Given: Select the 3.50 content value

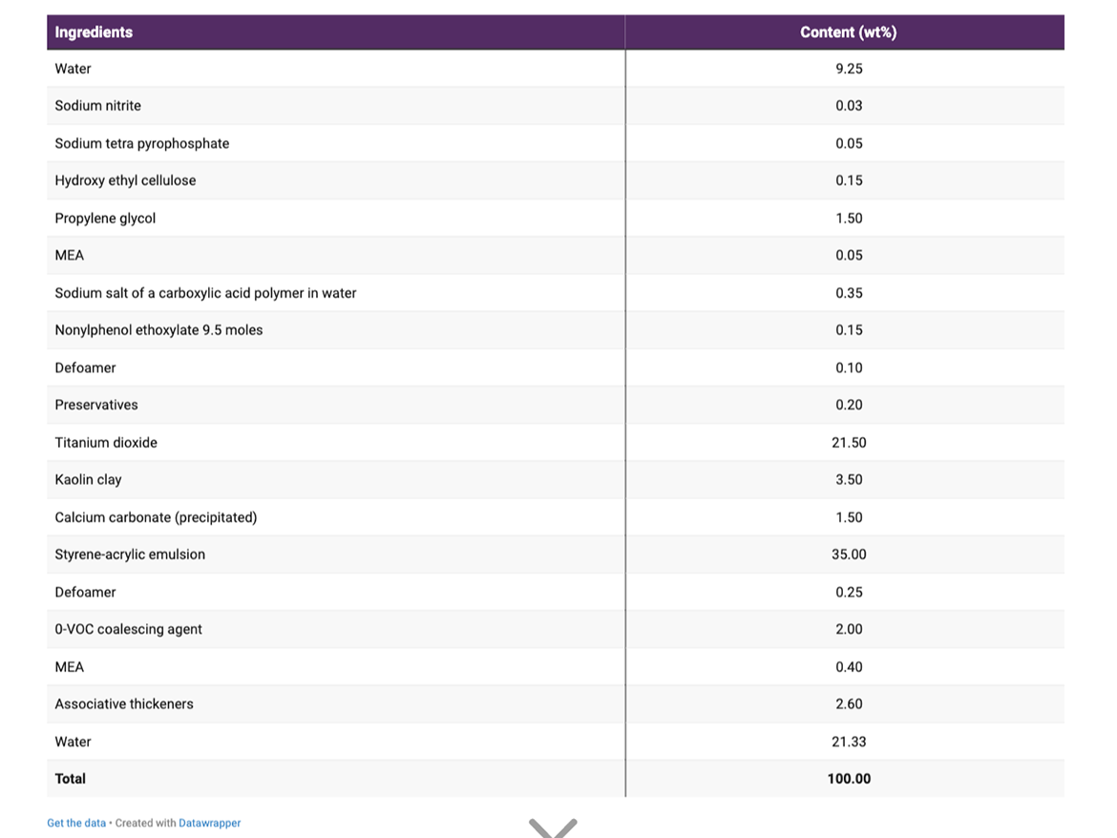Looking at the screenshot, I should click(x=849, y=479).
